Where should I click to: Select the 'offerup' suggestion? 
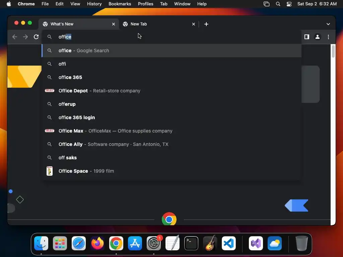[x=172, y=104]
